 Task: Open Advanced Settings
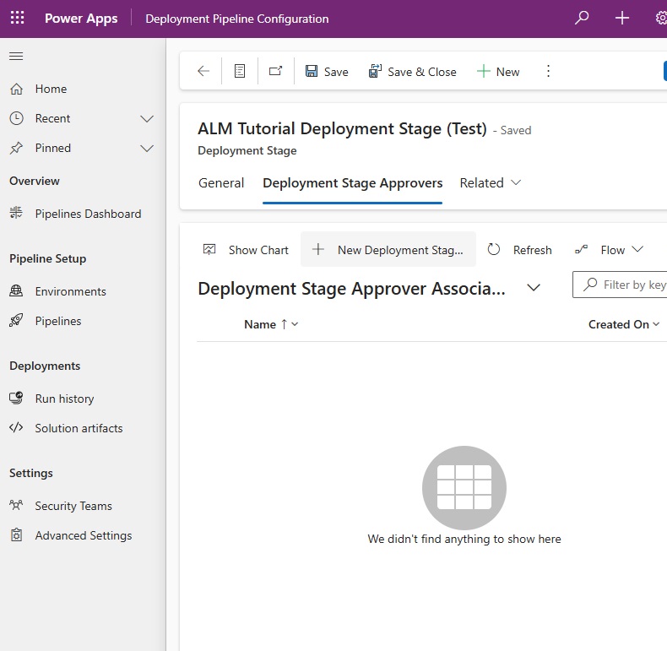pos(84,535)
